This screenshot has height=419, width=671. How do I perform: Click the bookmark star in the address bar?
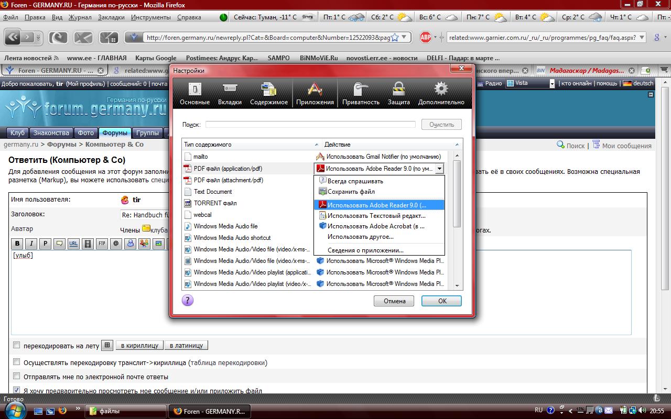pyautogui.click(x=395, y=37)
